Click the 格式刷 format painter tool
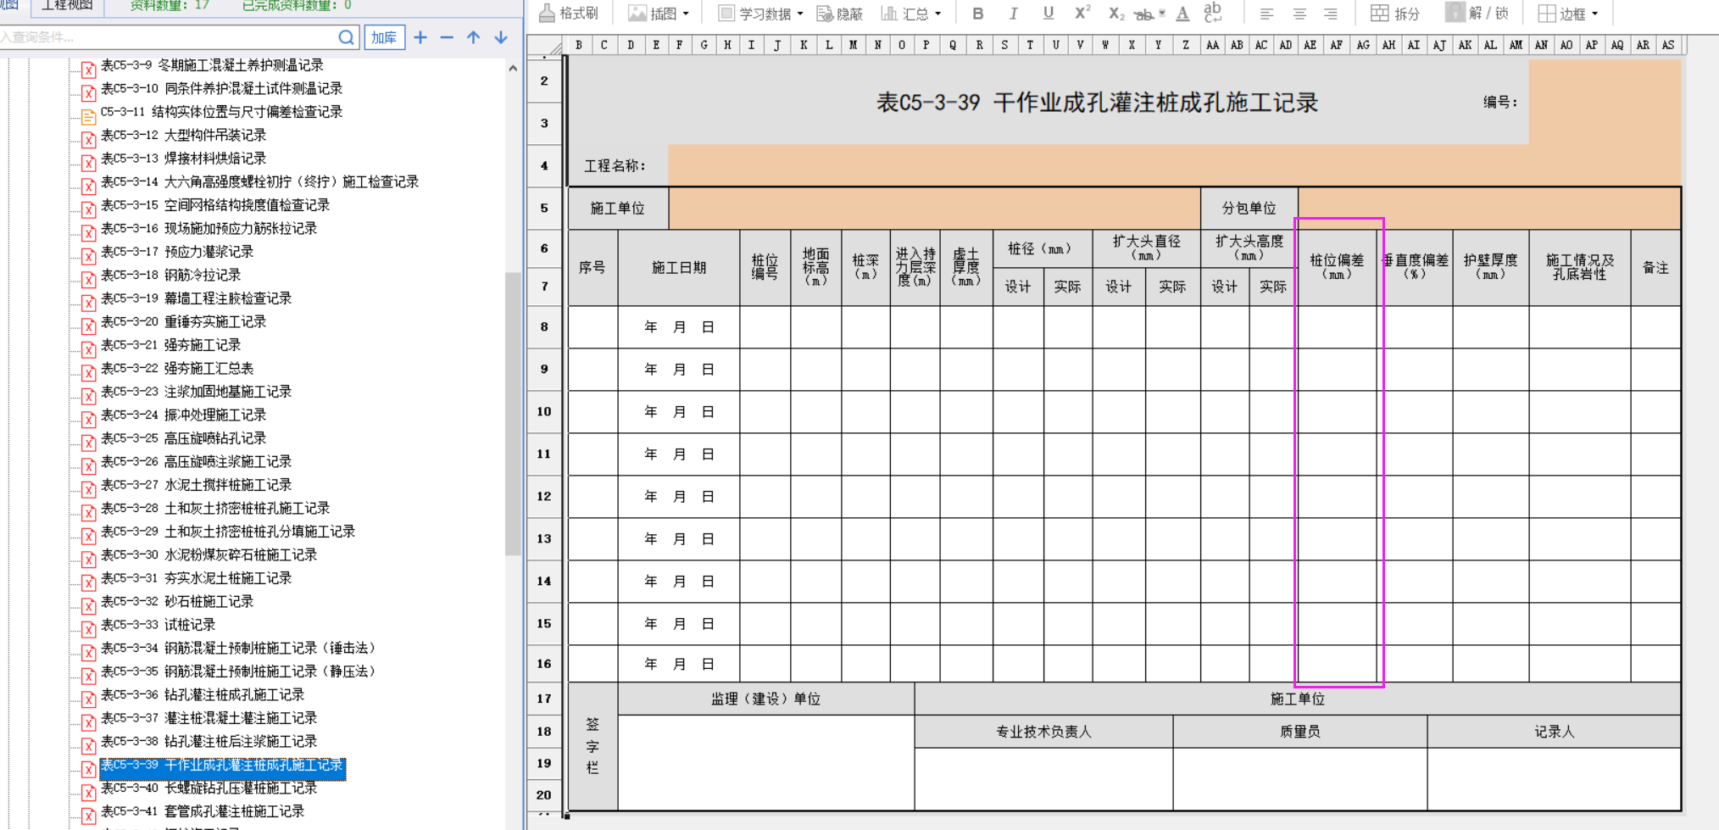Viewport: 1719px width, 830px height. pos(569,14)
